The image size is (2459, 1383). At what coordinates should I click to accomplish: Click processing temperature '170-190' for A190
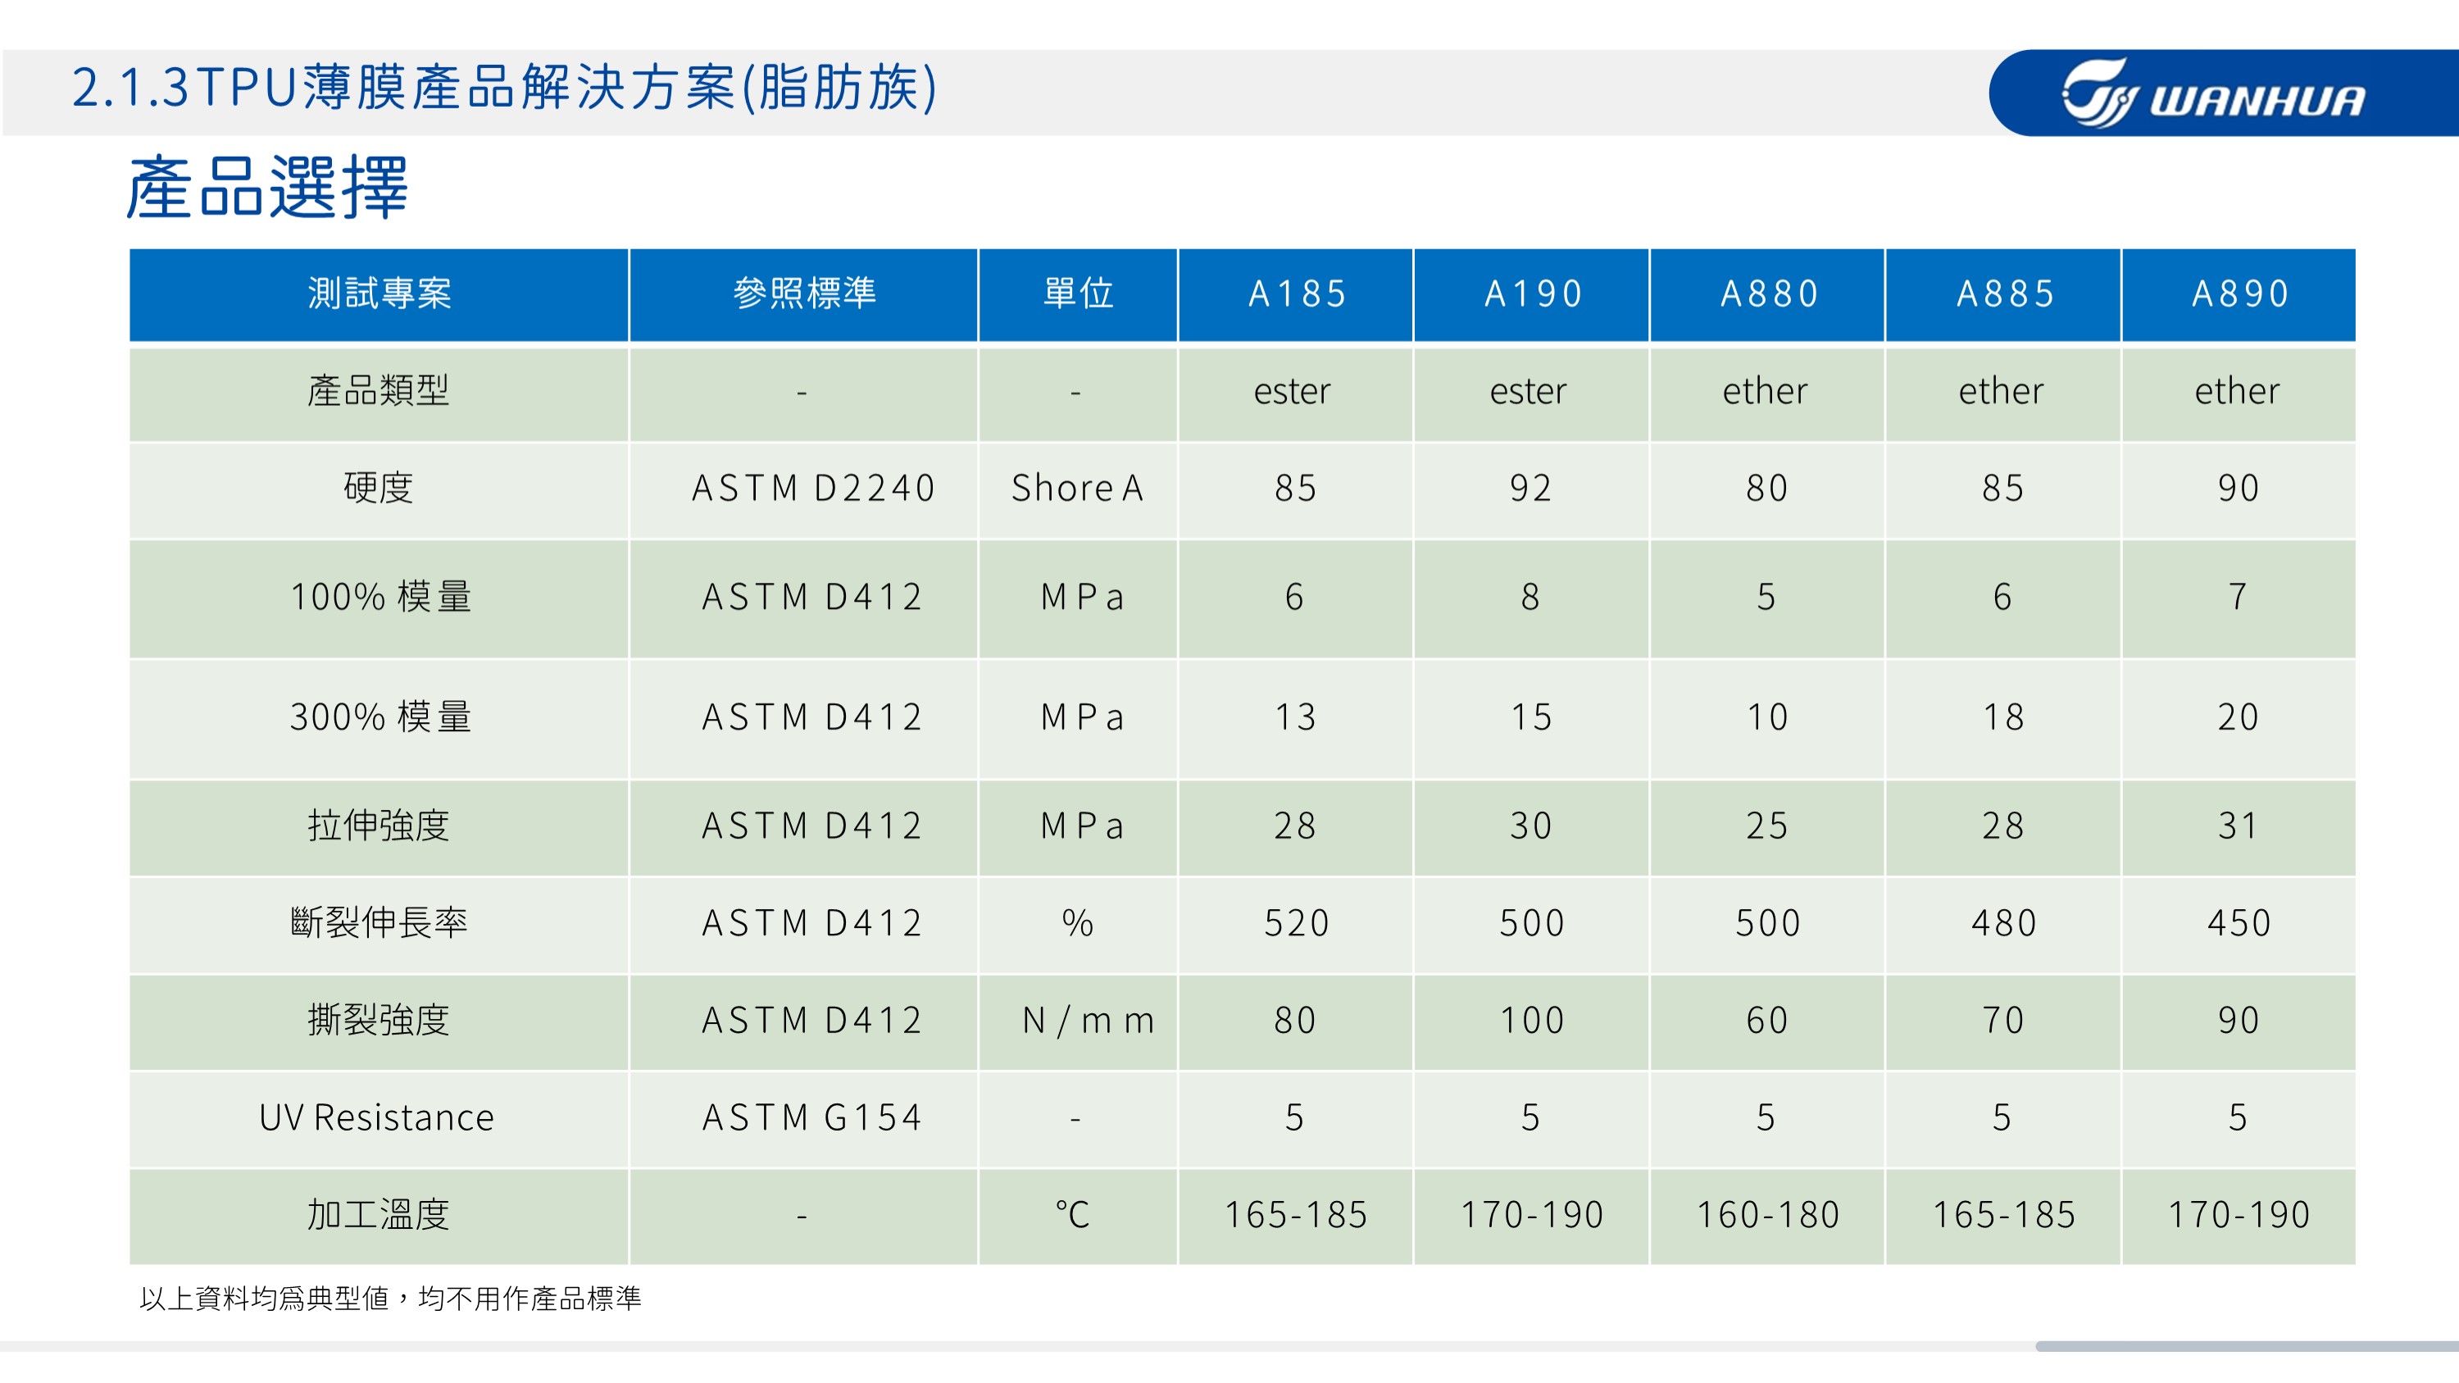pyautogui.click(x=1532, y=1216)
